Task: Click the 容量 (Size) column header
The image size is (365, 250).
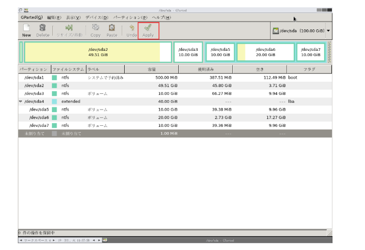Action: click(x=151, y=69)
